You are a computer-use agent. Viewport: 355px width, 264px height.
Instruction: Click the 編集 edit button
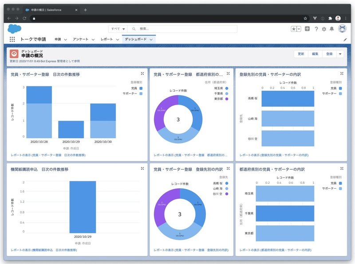[x=315, y=54]
